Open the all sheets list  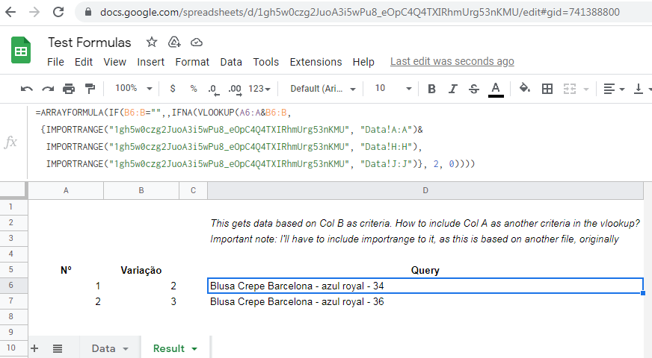[58, 348]
